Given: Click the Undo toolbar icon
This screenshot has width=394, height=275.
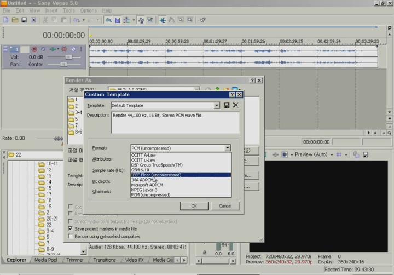Looking at the screenshot, I should (77, 20).
